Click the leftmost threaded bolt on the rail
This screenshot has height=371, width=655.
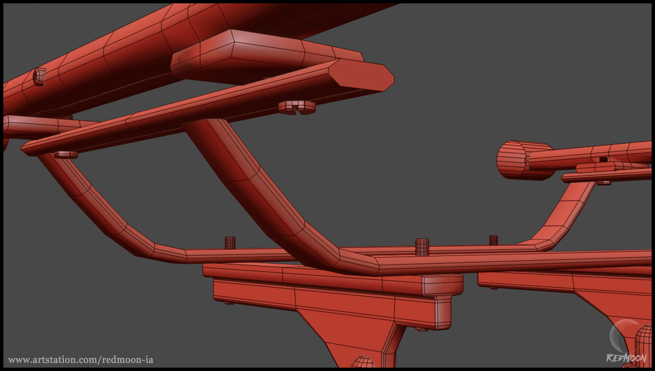tap(230, 242)
